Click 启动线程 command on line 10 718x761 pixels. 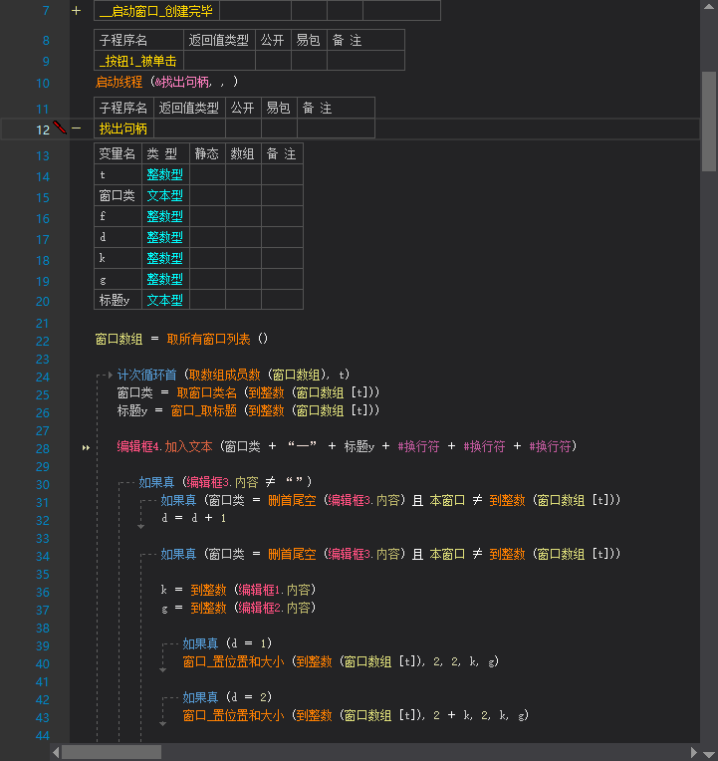[119, 82]
